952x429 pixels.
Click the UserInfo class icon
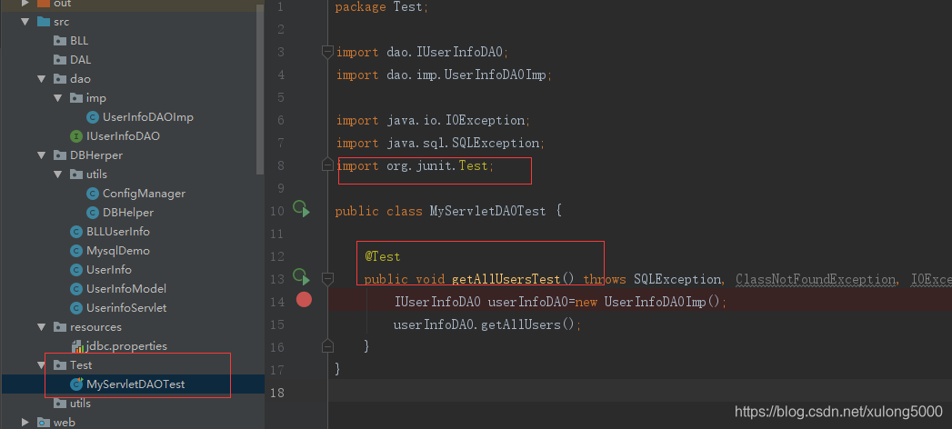[x=76, y=270]
